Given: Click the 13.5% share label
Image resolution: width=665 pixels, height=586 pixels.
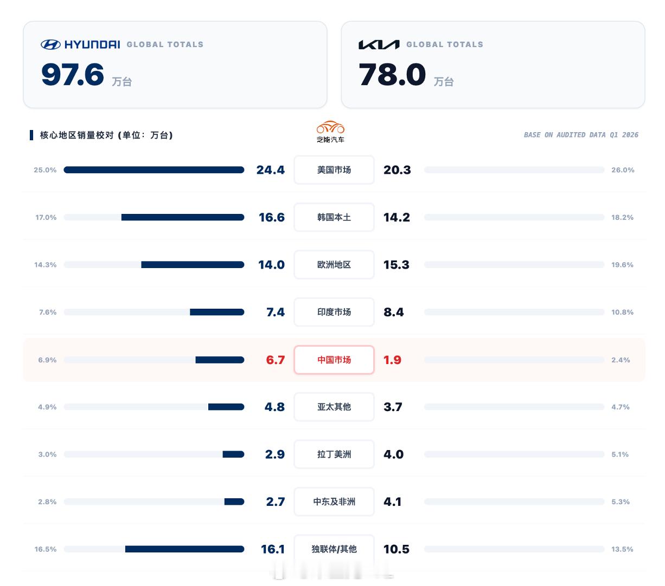Looking at the screenshot, I should point(622,549).
